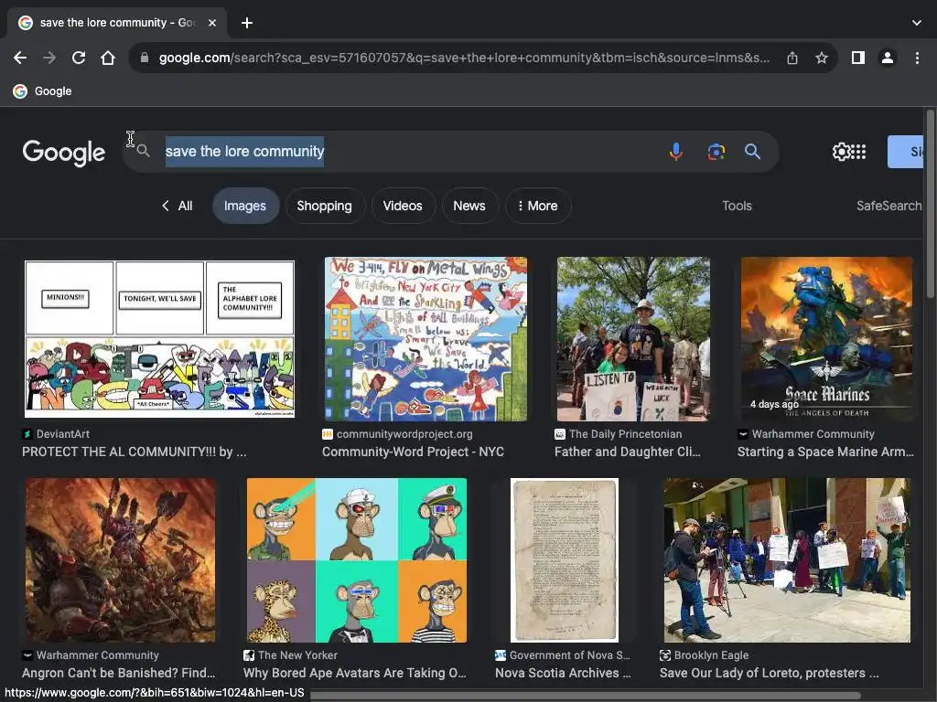Open the browser profile avatar
This screenshot has width=937, height=702.
click(x=888, y=58)
